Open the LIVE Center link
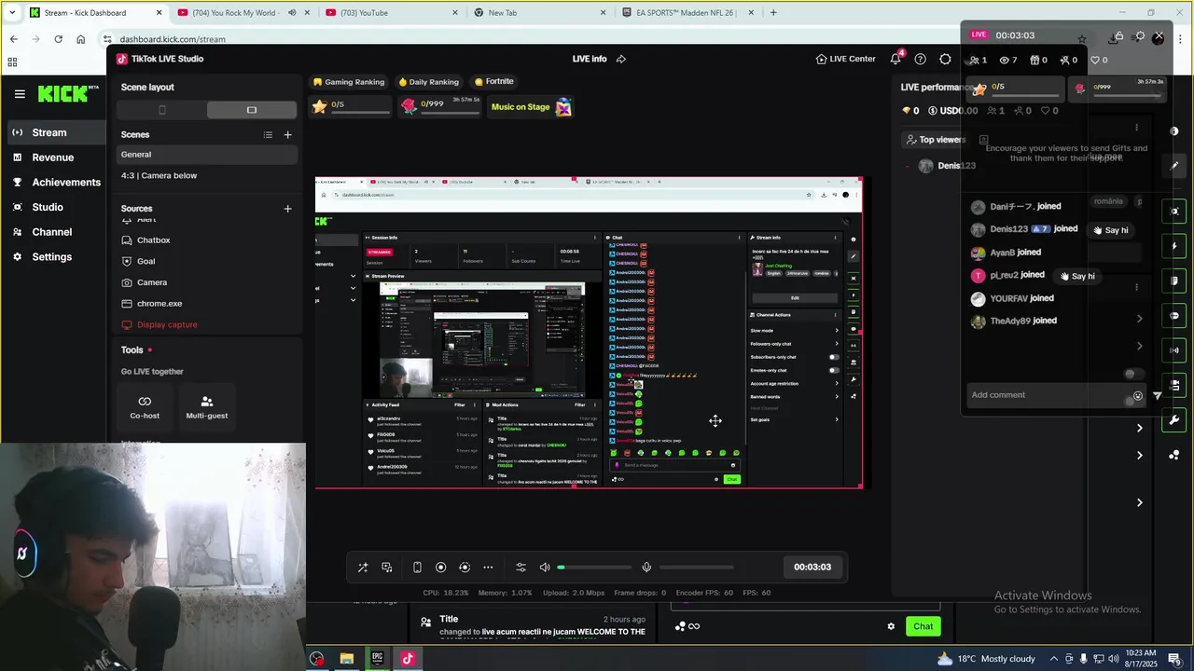Viewport: 1194px width, 671px height. point(845,59)
